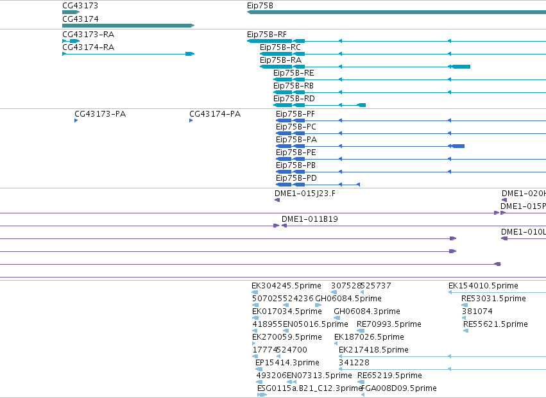The width and height of the screenshot is (546, 398).
Task: Select the RE65219.5prime EST label
Action: [389, 376]
